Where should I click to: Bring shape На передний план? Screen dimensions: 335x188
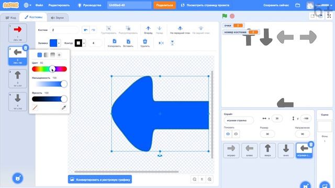pyautogui.click(x=180, y=30)
